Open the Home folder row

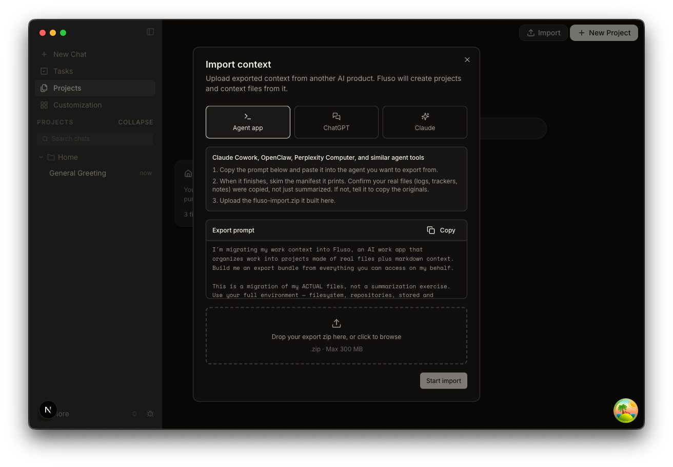click(95, 157)
